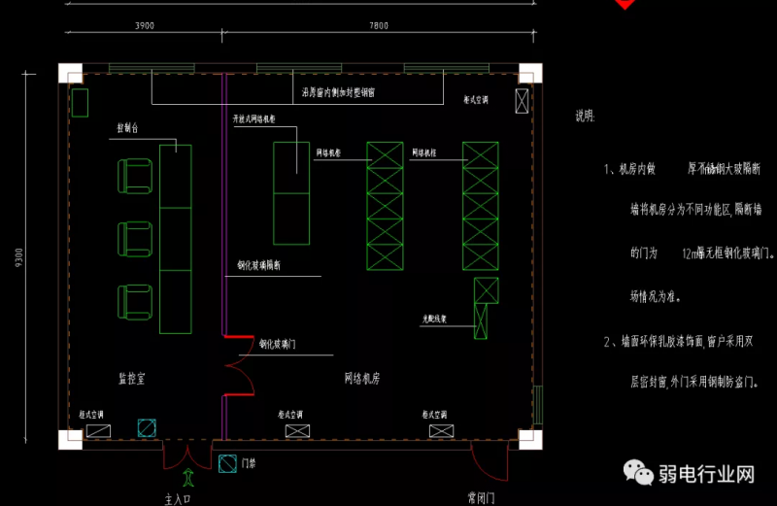Select the left 网络机柜 rack column
Image resolution: width=777 pixels, height=506 pixels.
coord(384,205)
